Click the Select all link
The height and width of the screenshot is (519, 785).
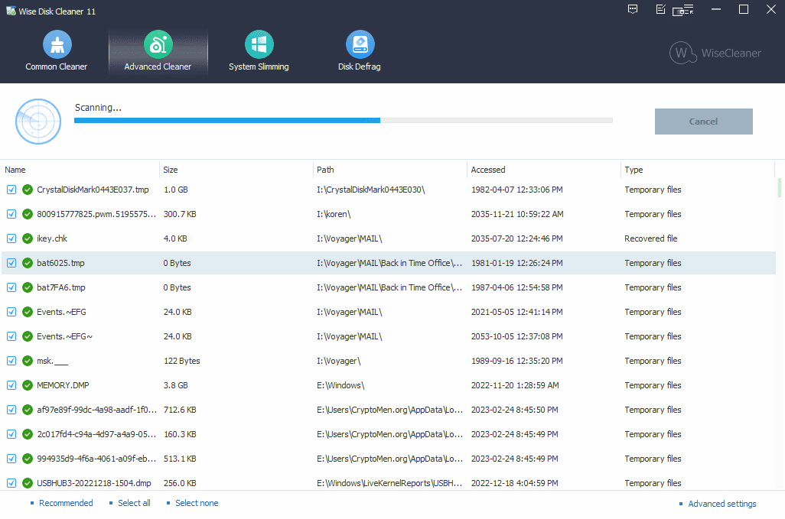(134, 503)
